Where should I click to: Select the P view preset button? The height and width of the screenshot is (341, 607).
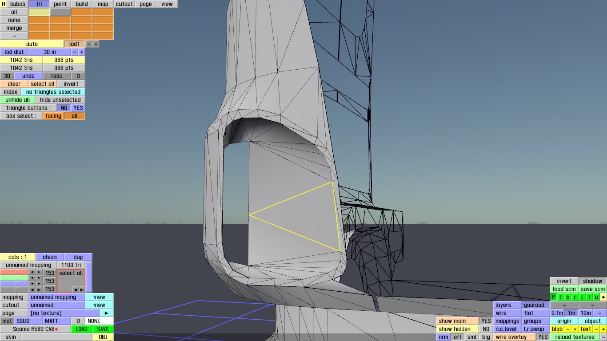[554, 297]
